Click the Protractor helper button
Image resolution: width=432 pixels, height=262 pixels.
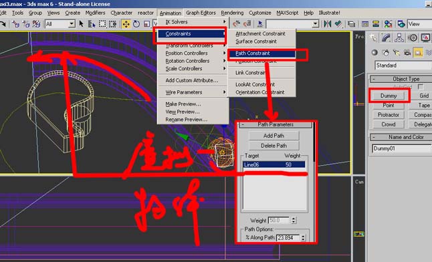388,114
